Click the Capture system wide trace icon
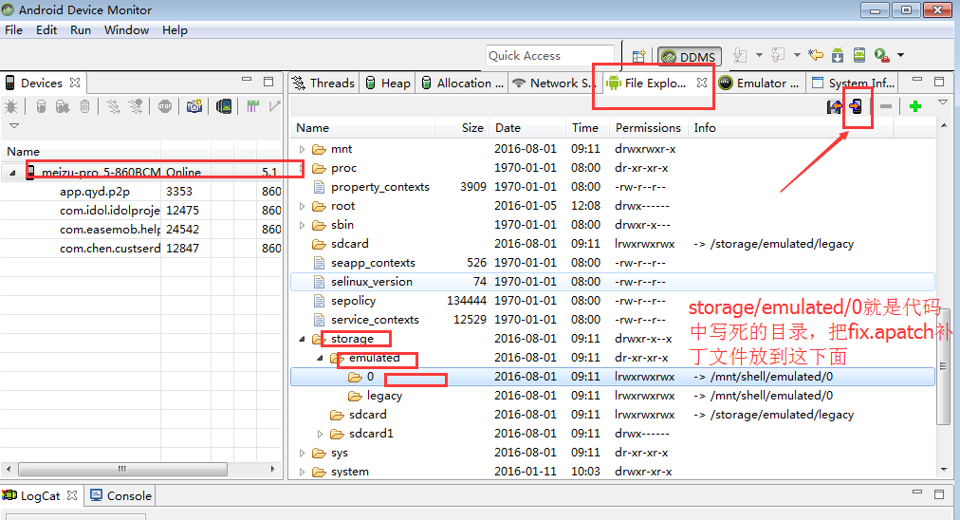This screenshot has width=960, height=520. click(253, 106)
